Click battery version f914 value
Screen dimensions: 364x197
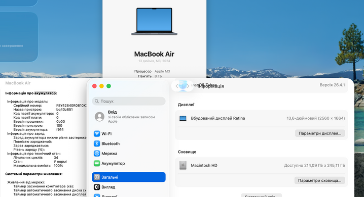(x=60, y=129)
